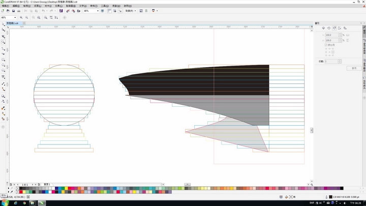The image size is (366, 206).
Task: Open the standard toolbar zoom level dropdown
Action: 98,11
